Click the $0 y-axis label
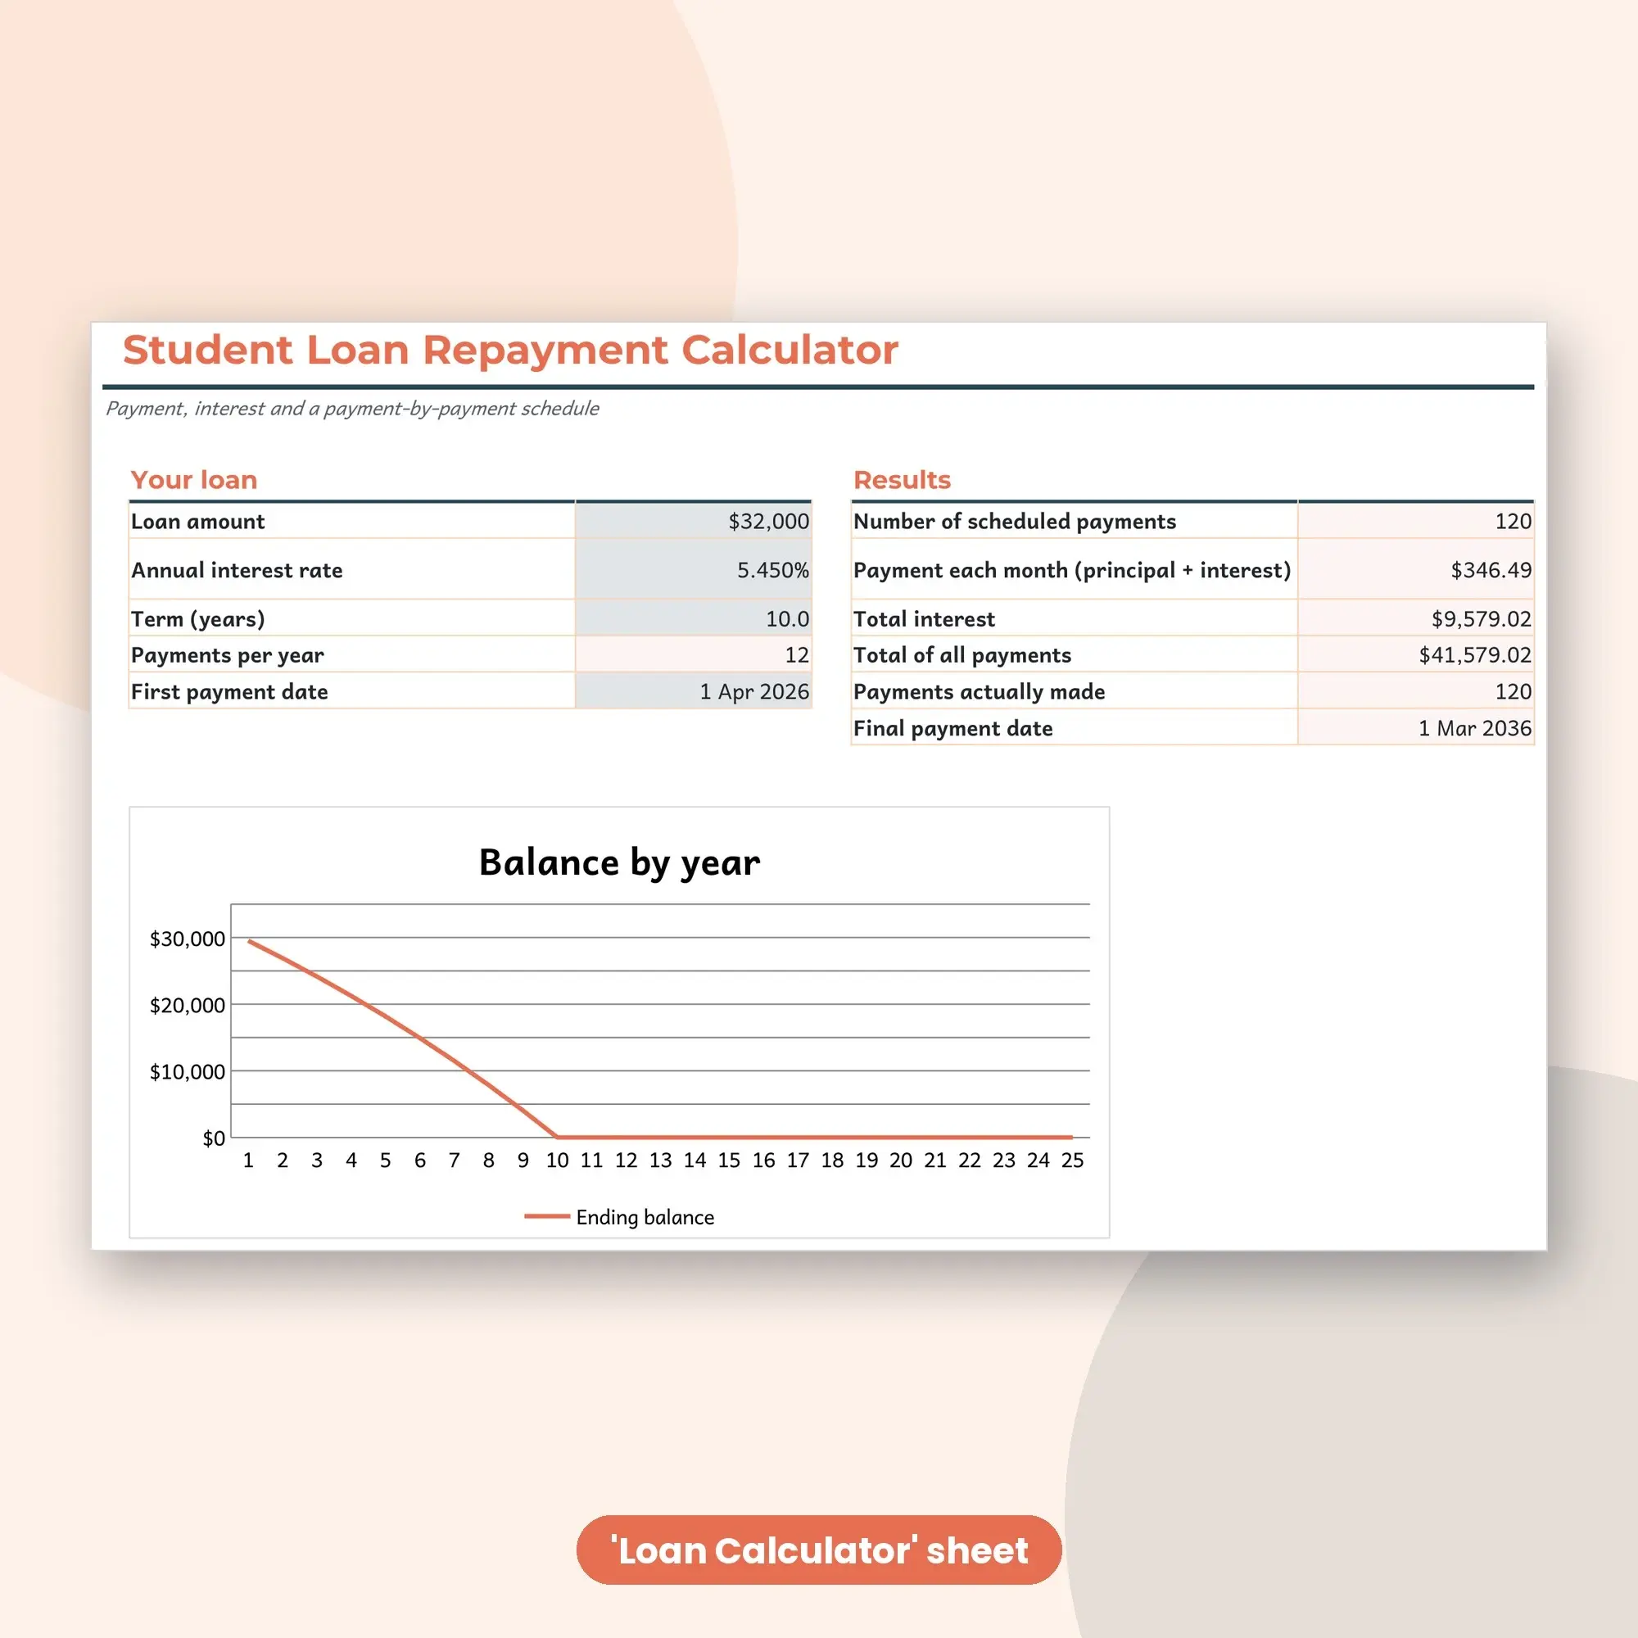 tap(214, 1138)
